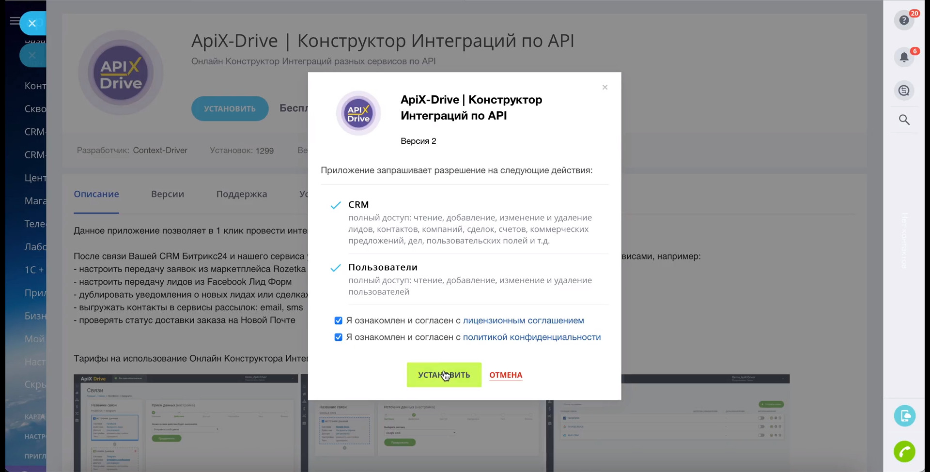Click the 'Установок: 1299' install count
930x472 pixels.
(x=242, y=151)
